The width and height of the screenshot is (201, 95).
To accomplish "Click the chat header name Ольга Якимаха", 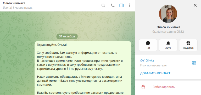I will tap(14, 3).
